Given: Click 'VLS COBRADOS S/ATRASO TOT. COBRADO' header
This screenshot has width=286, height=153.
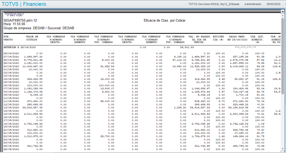Looking at the screenshot, I should point(103,39).
